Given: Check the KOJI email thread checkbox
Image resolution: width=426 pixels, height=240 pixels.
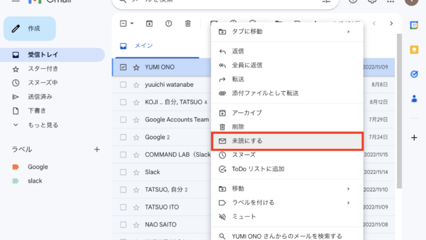Looking at the screenshot, I should point(123,102).
